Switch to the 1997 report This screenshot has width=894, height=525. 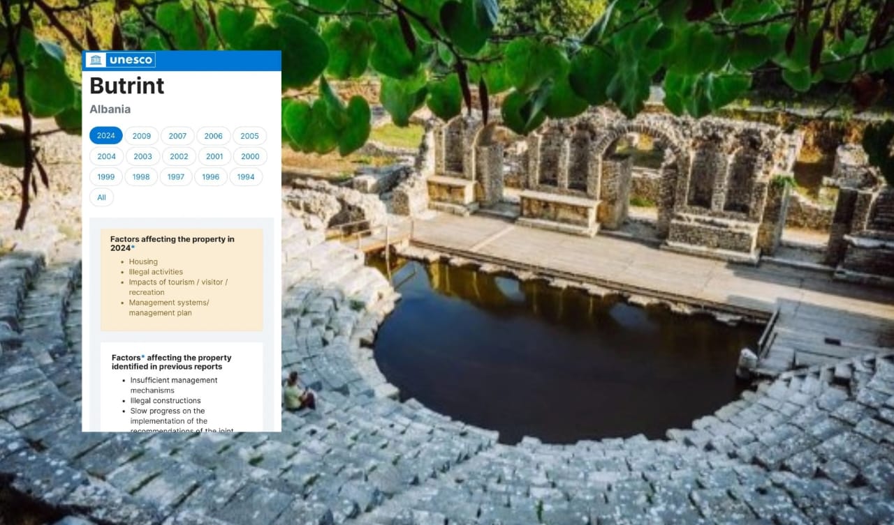coord(176,177)
